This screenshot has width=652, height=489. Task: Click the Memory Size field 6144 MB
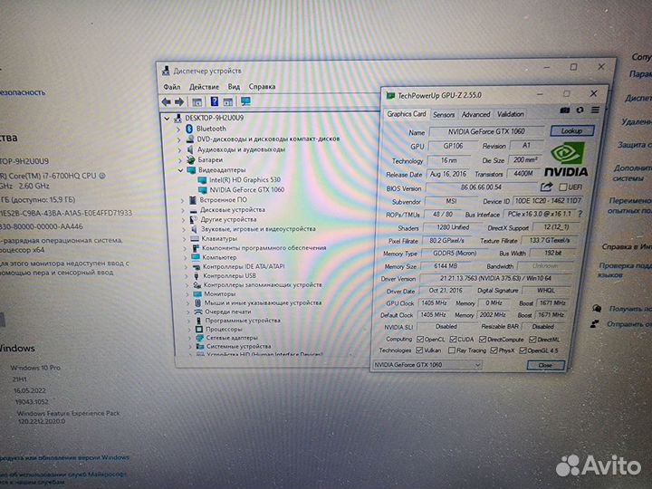pos(447,265)
